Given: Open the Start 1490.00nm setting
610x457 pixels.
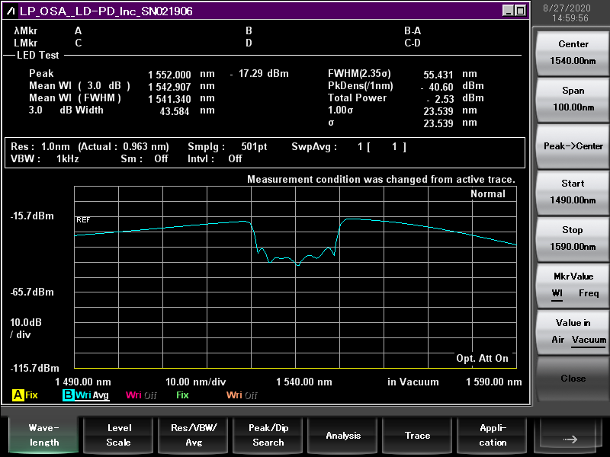Looking at the screenshot, I should tap(573, 192).
